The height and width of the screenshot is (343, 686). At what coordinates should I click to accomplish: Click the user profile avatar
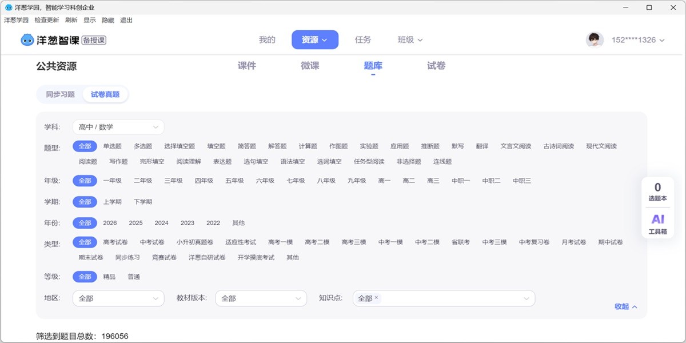click(x=595, y=39)
